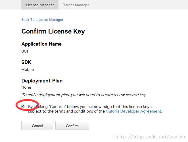Click the Deployment Plan label
This screenshot has height=142, width=188.
(x=42, y=81)
